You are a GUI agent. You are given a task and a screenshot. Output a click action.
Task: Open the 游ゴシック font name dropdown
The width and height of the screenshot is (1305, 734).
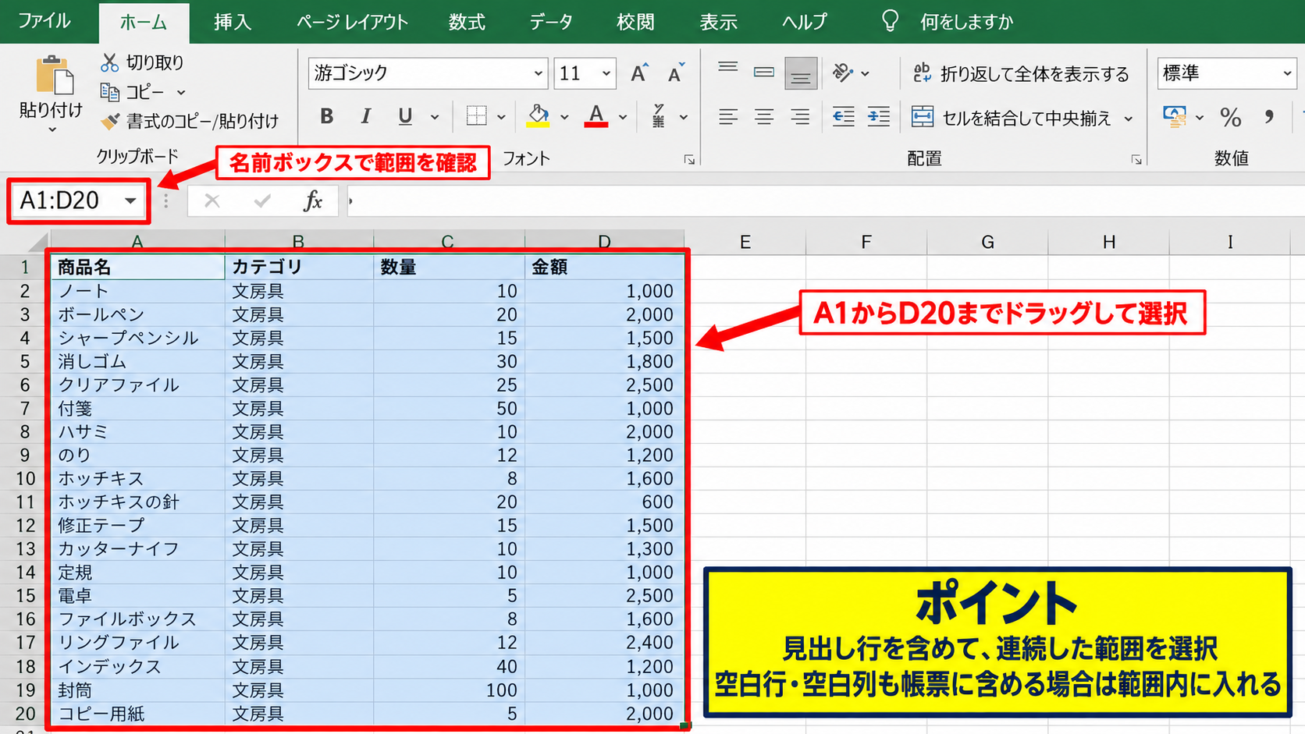coord(538,73)
